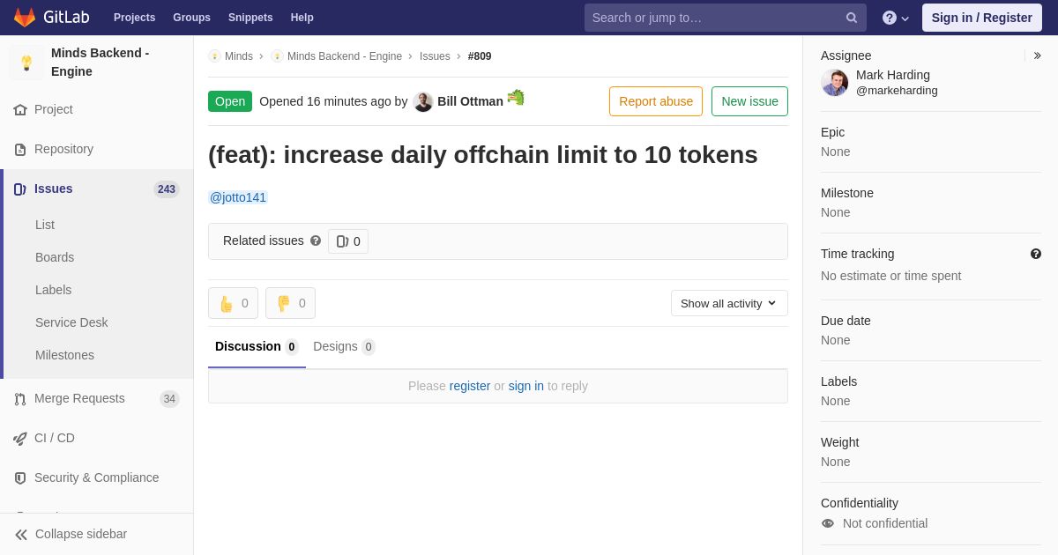
Task: Click the Report abuse button
Action: [656, 101]
